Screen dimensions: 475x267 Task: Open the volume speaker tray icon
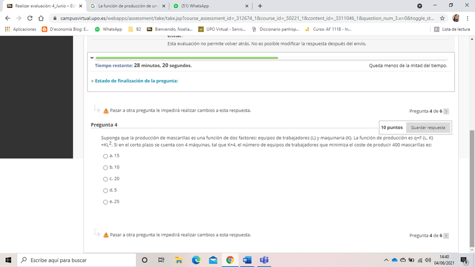click(x=428, y=260)
